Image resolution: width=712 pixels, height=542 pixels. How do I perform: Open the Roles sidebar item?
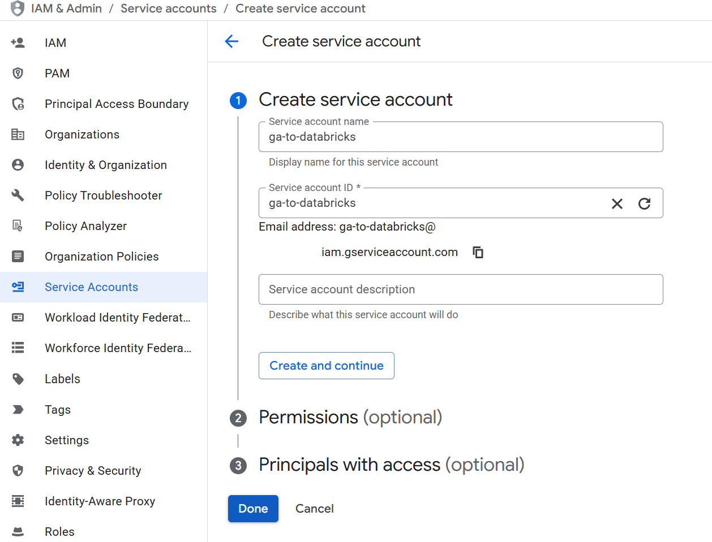tap(59, 532)
